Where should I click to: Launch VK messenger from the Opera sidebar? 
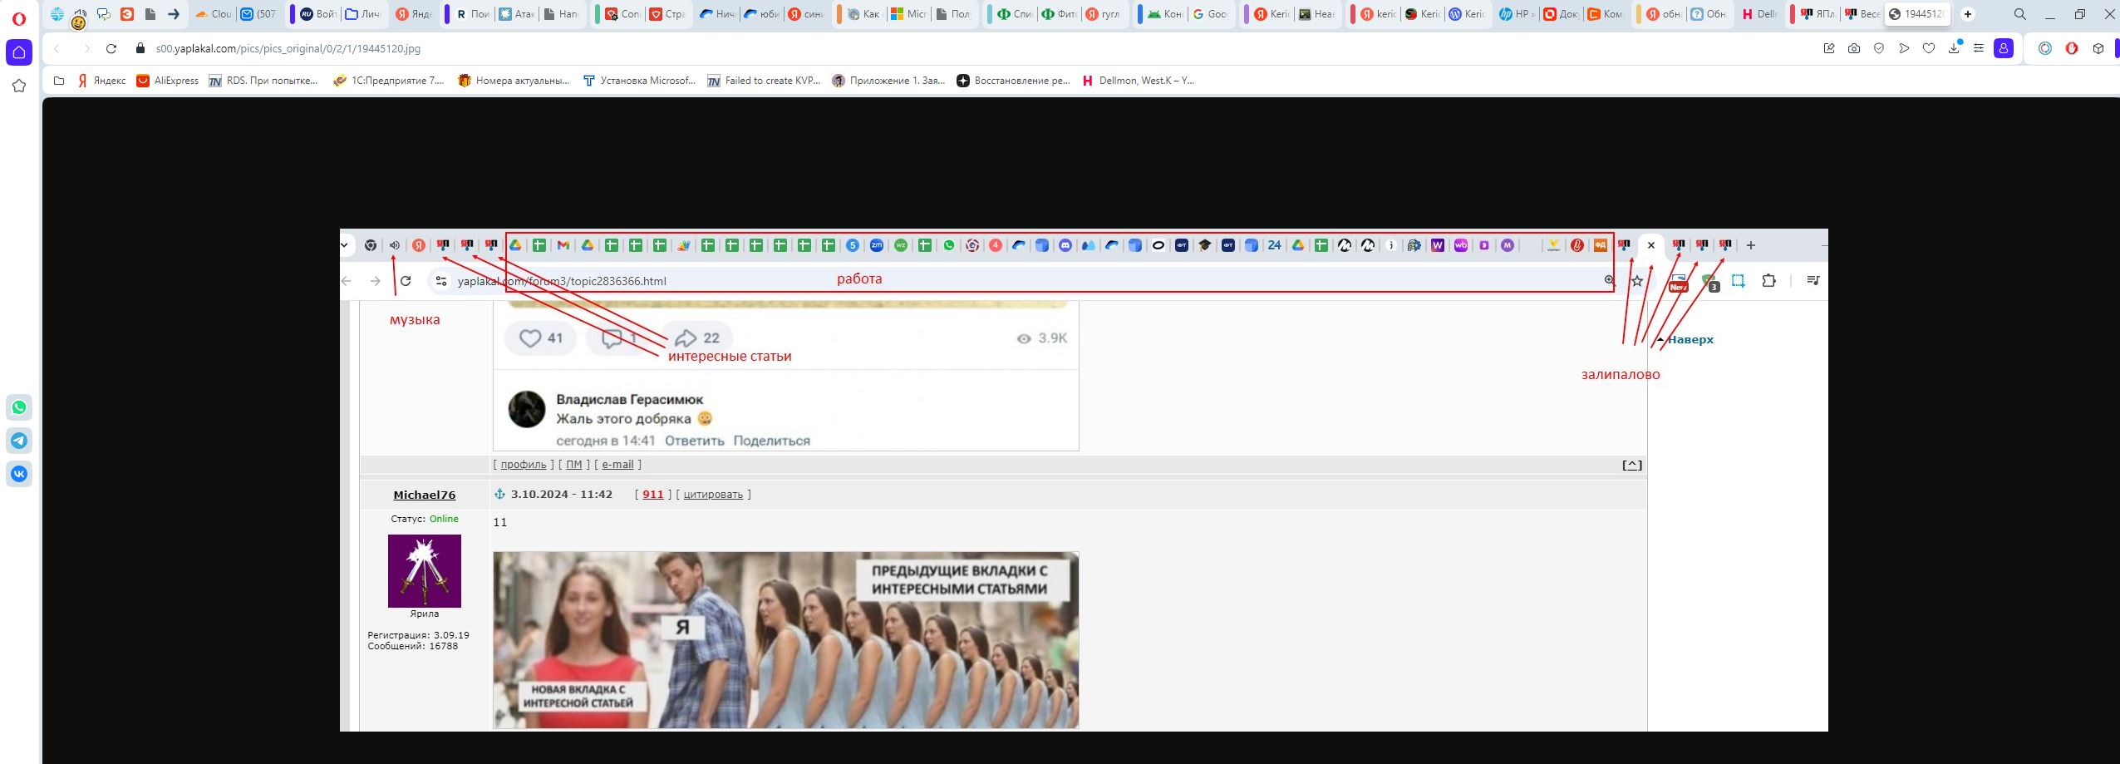tap(19, 474)
